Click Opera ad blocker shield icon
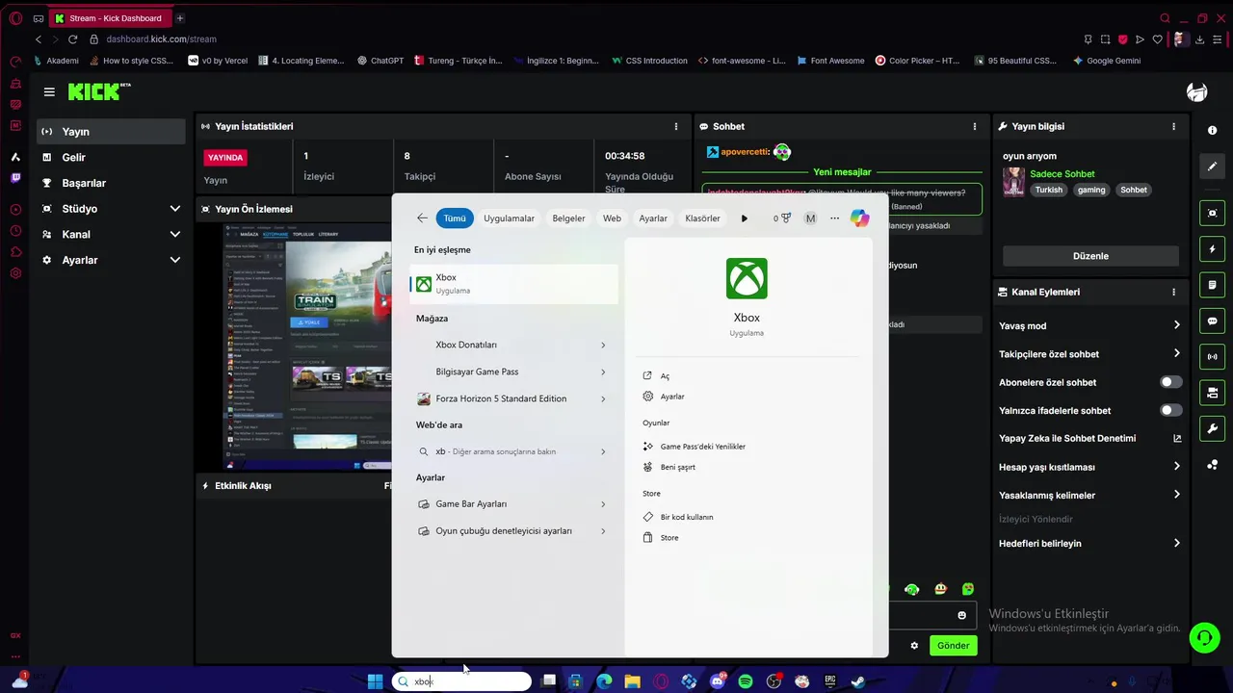This screenshot has height=693, width=1233. 1122,39
